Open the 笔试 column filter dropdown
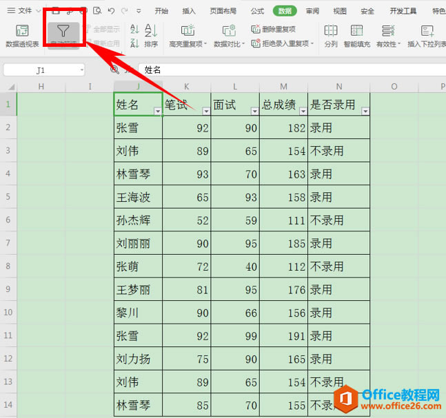Screen dimensions: 446x418 (x=206, y=112)
